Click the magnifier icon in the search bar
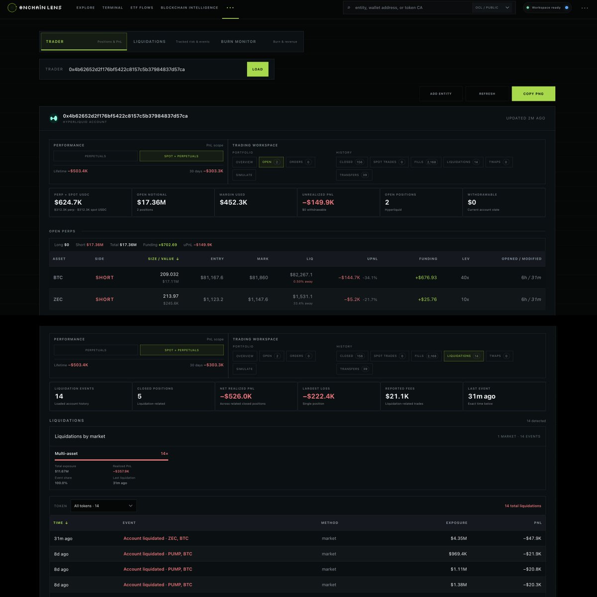The width and height of the screenshot is (597, 597). (x=349, y=8)
